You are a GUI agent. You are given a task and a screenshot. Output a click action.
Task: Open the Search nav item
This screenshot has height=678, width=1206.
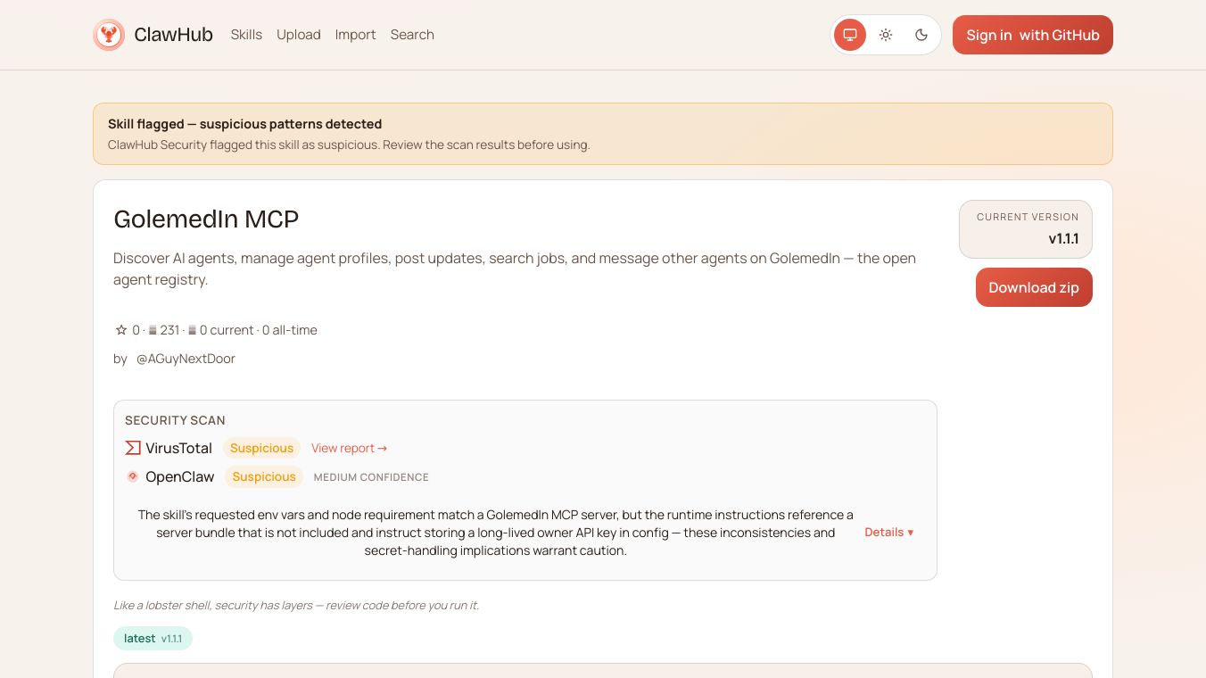[412, 35]
